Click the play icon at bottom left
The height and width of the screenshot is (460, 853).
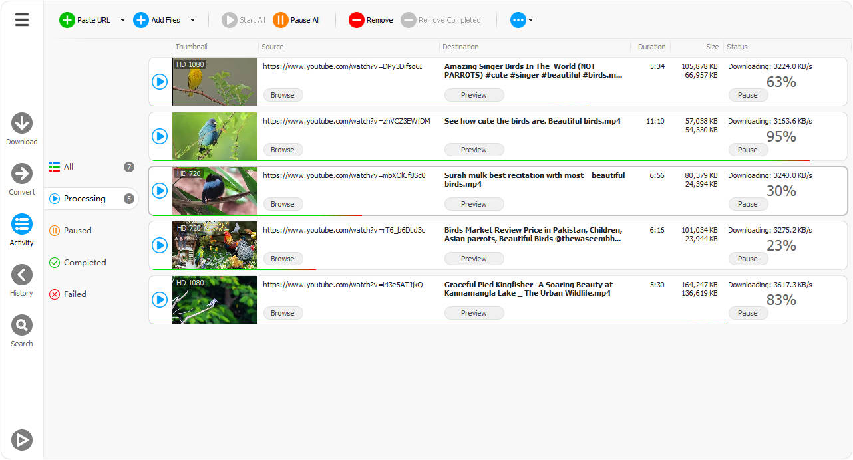tap(21, 440)
